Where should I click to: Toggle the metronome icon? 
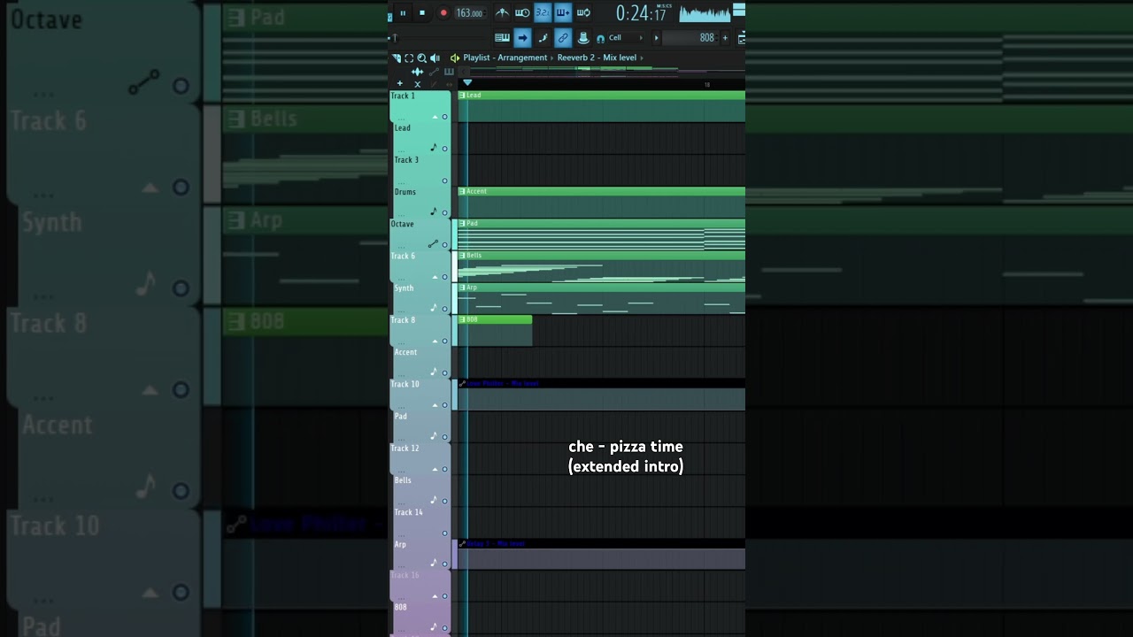pos(502,12)
